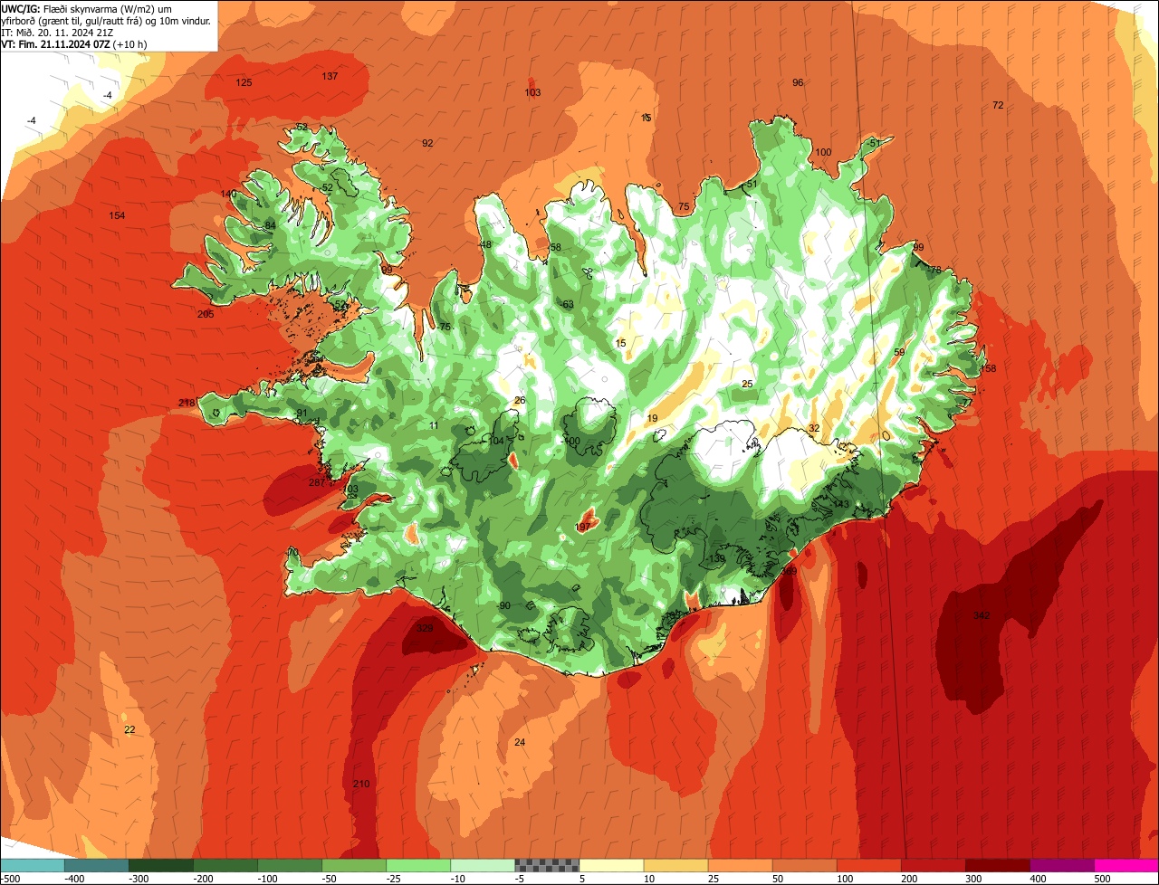Pick the yellow-orange legend swatch for 10 to 25
This screenshot has height=885, width=1159.
[x=675, y=865]
